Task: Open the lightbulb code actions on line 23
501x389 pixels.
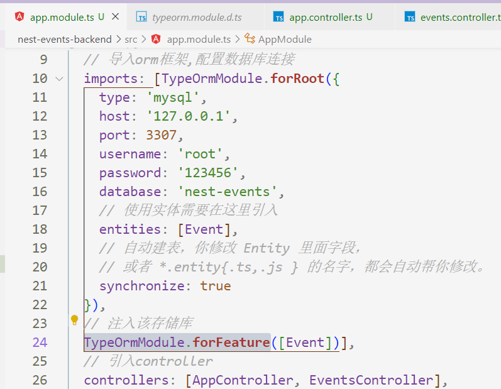Action: 74,321
